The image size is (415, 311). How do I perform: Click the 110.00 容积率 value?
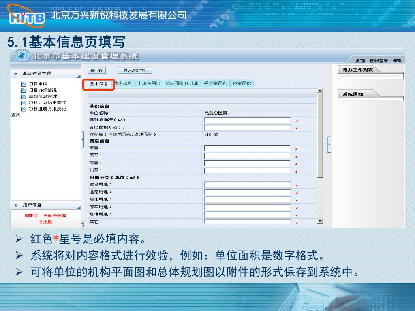coord(211,134)
